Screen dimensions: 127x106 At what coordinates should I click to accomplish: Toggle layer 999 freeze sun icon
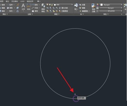tap(50, 5)
